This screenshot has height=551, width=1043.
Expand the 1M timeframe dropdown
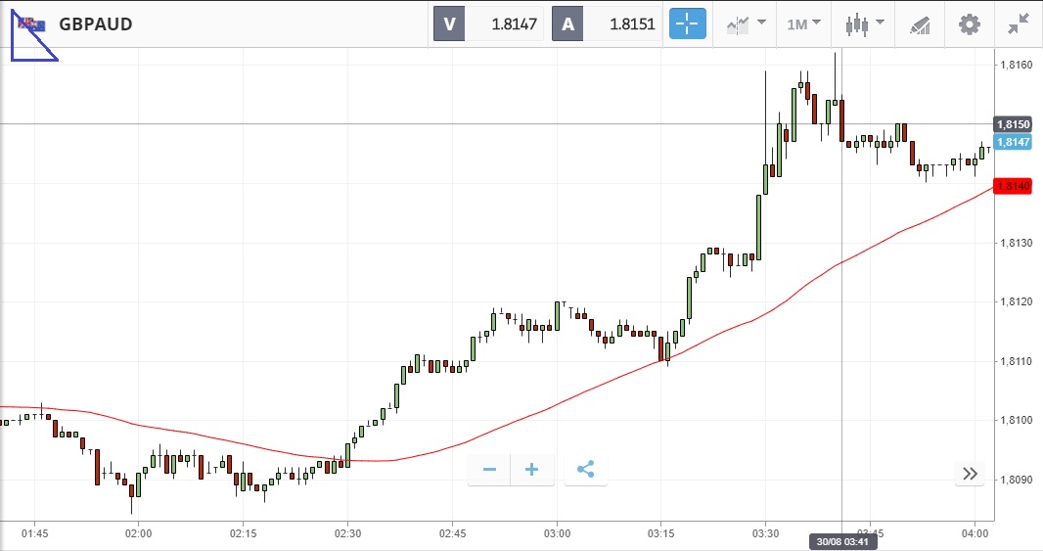pyautogui.click(x=803, y=23)
